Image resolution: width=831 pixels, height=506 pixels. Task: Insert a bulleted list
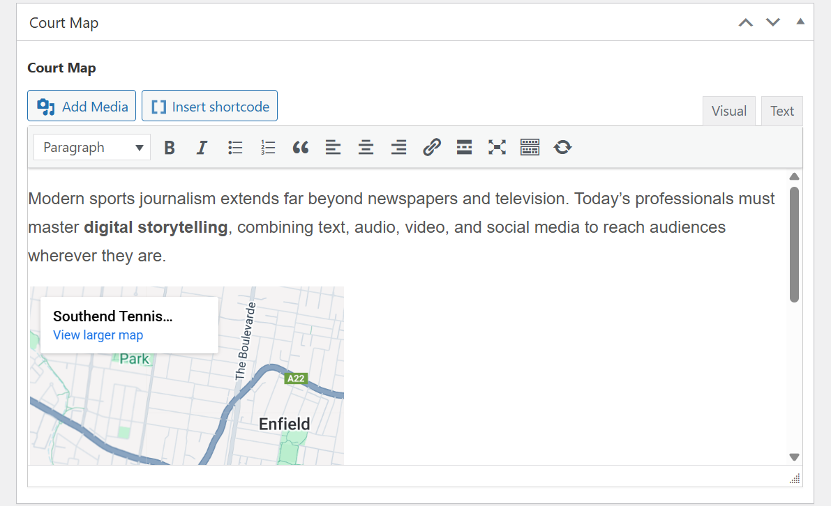235,148
